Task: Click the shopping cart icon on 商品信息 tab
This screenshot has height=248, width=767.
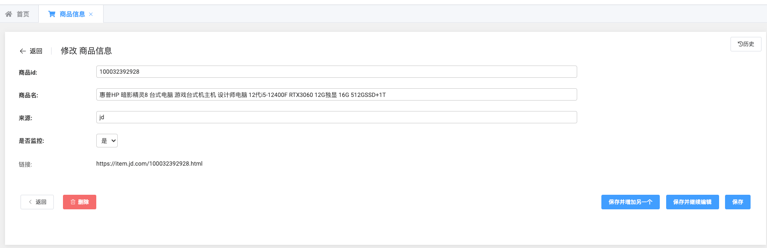Action: (52, 14)
